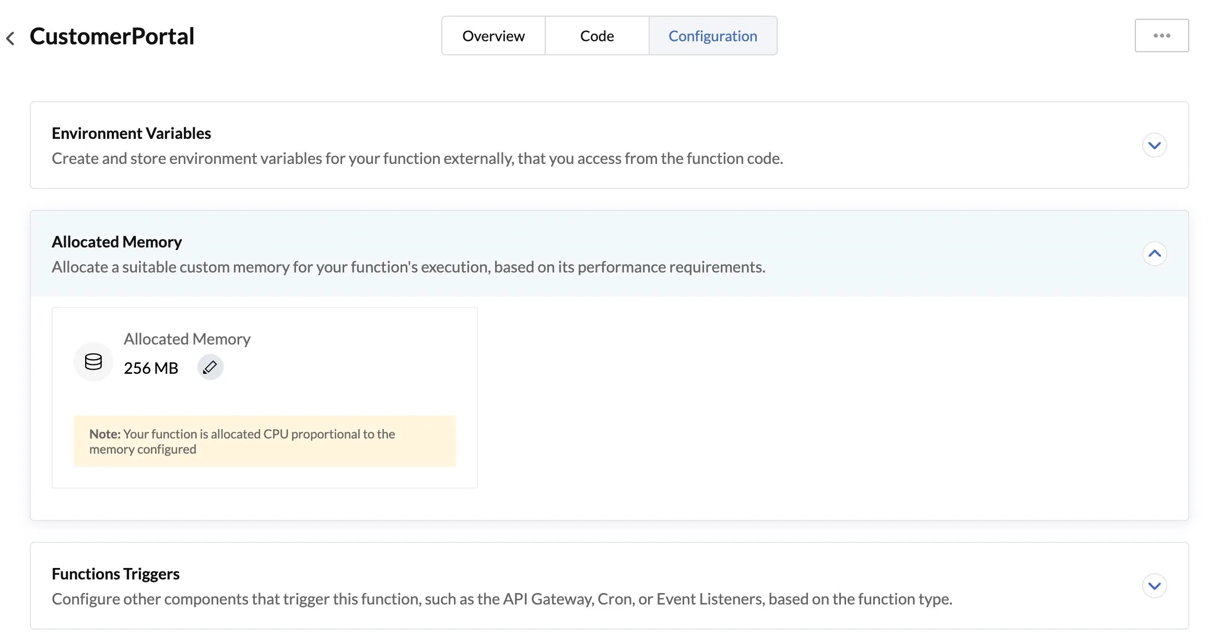Viewport: 1208px width, 640px height.
Task: Expand the Functions Triggers section
Action: point(1155,586)
